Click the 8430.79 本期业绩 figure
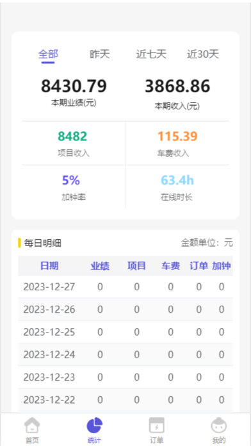This screenshot has width=251, height=446. tap(74, 86)
